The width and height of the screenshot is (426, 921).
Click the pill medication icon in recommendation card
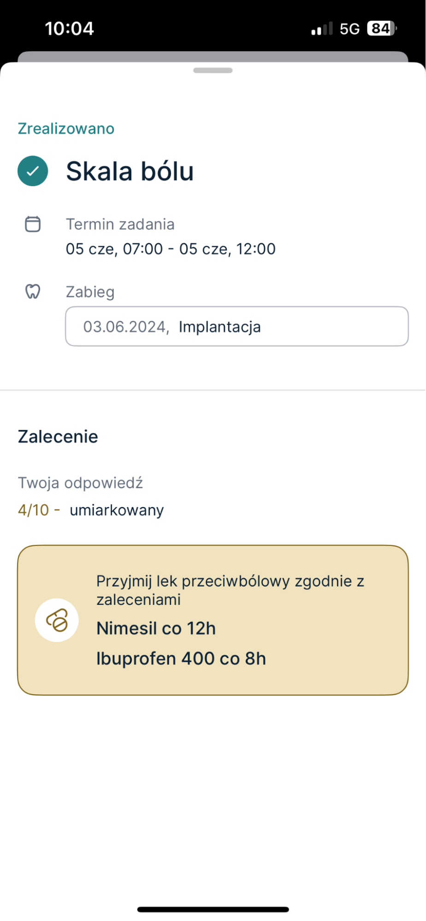[57, 620]
